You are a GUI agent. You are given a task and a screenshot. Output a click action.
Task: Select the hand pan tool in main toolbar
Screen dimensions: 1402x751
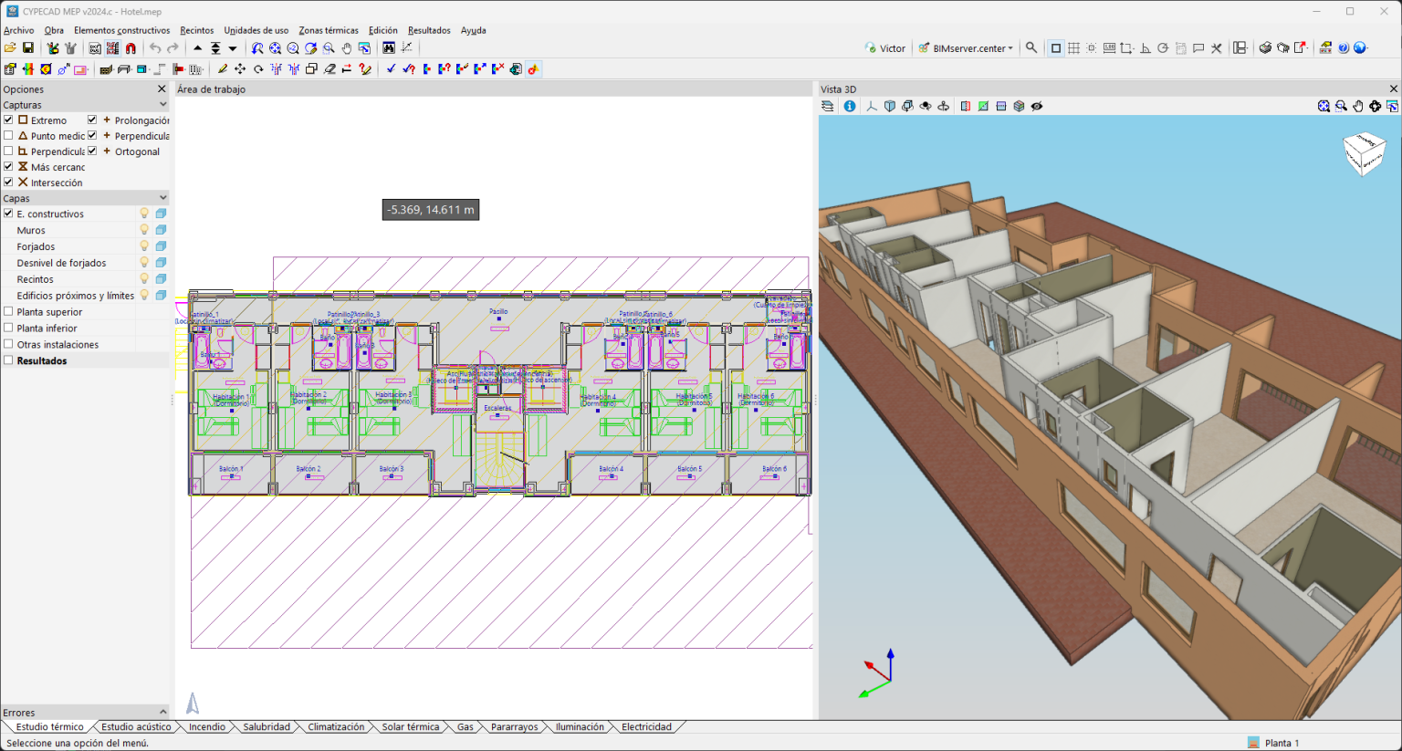(x=346, y=48)
